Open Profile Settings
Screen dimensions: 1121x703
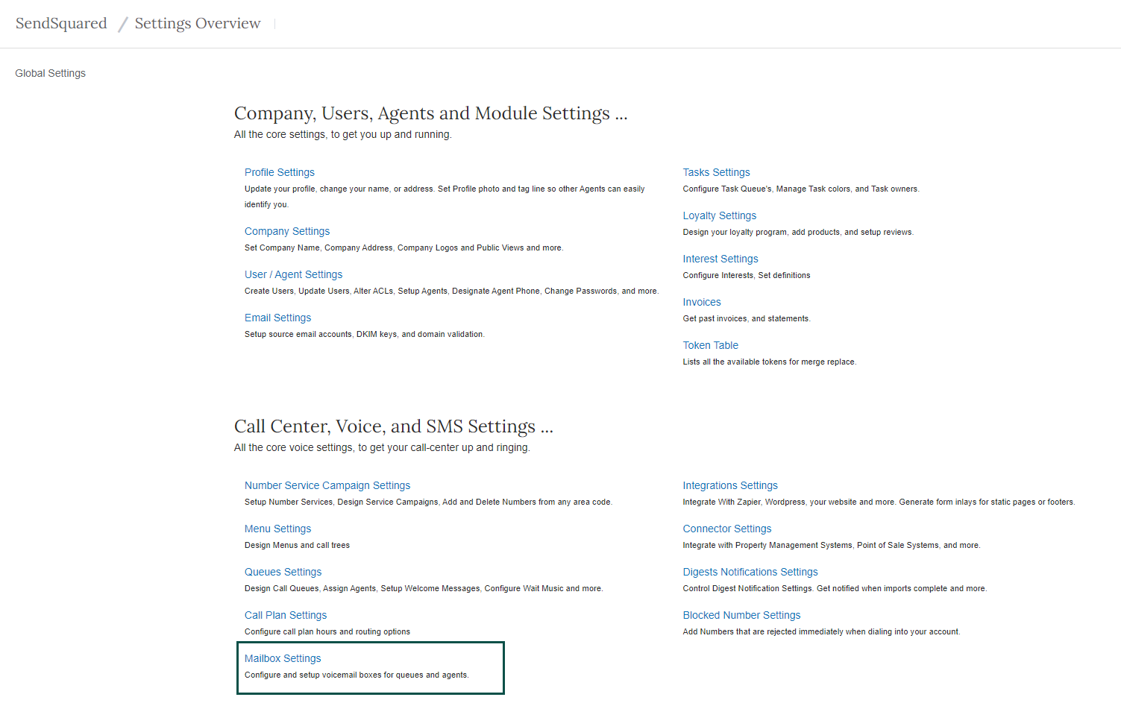click(x=279, y=172)
